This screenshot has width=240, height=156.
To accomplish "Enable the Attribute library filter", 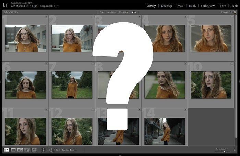I will (x=111, y=12).
